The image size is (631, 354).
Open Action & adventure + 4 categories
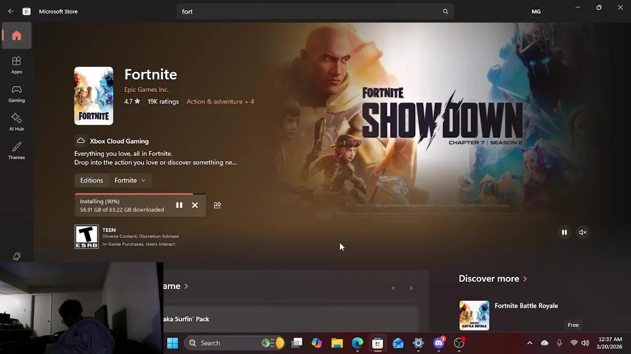220,101
